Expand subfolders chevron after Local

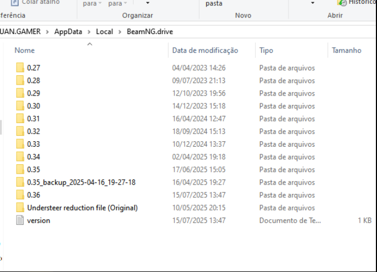(x=120, y=32)
